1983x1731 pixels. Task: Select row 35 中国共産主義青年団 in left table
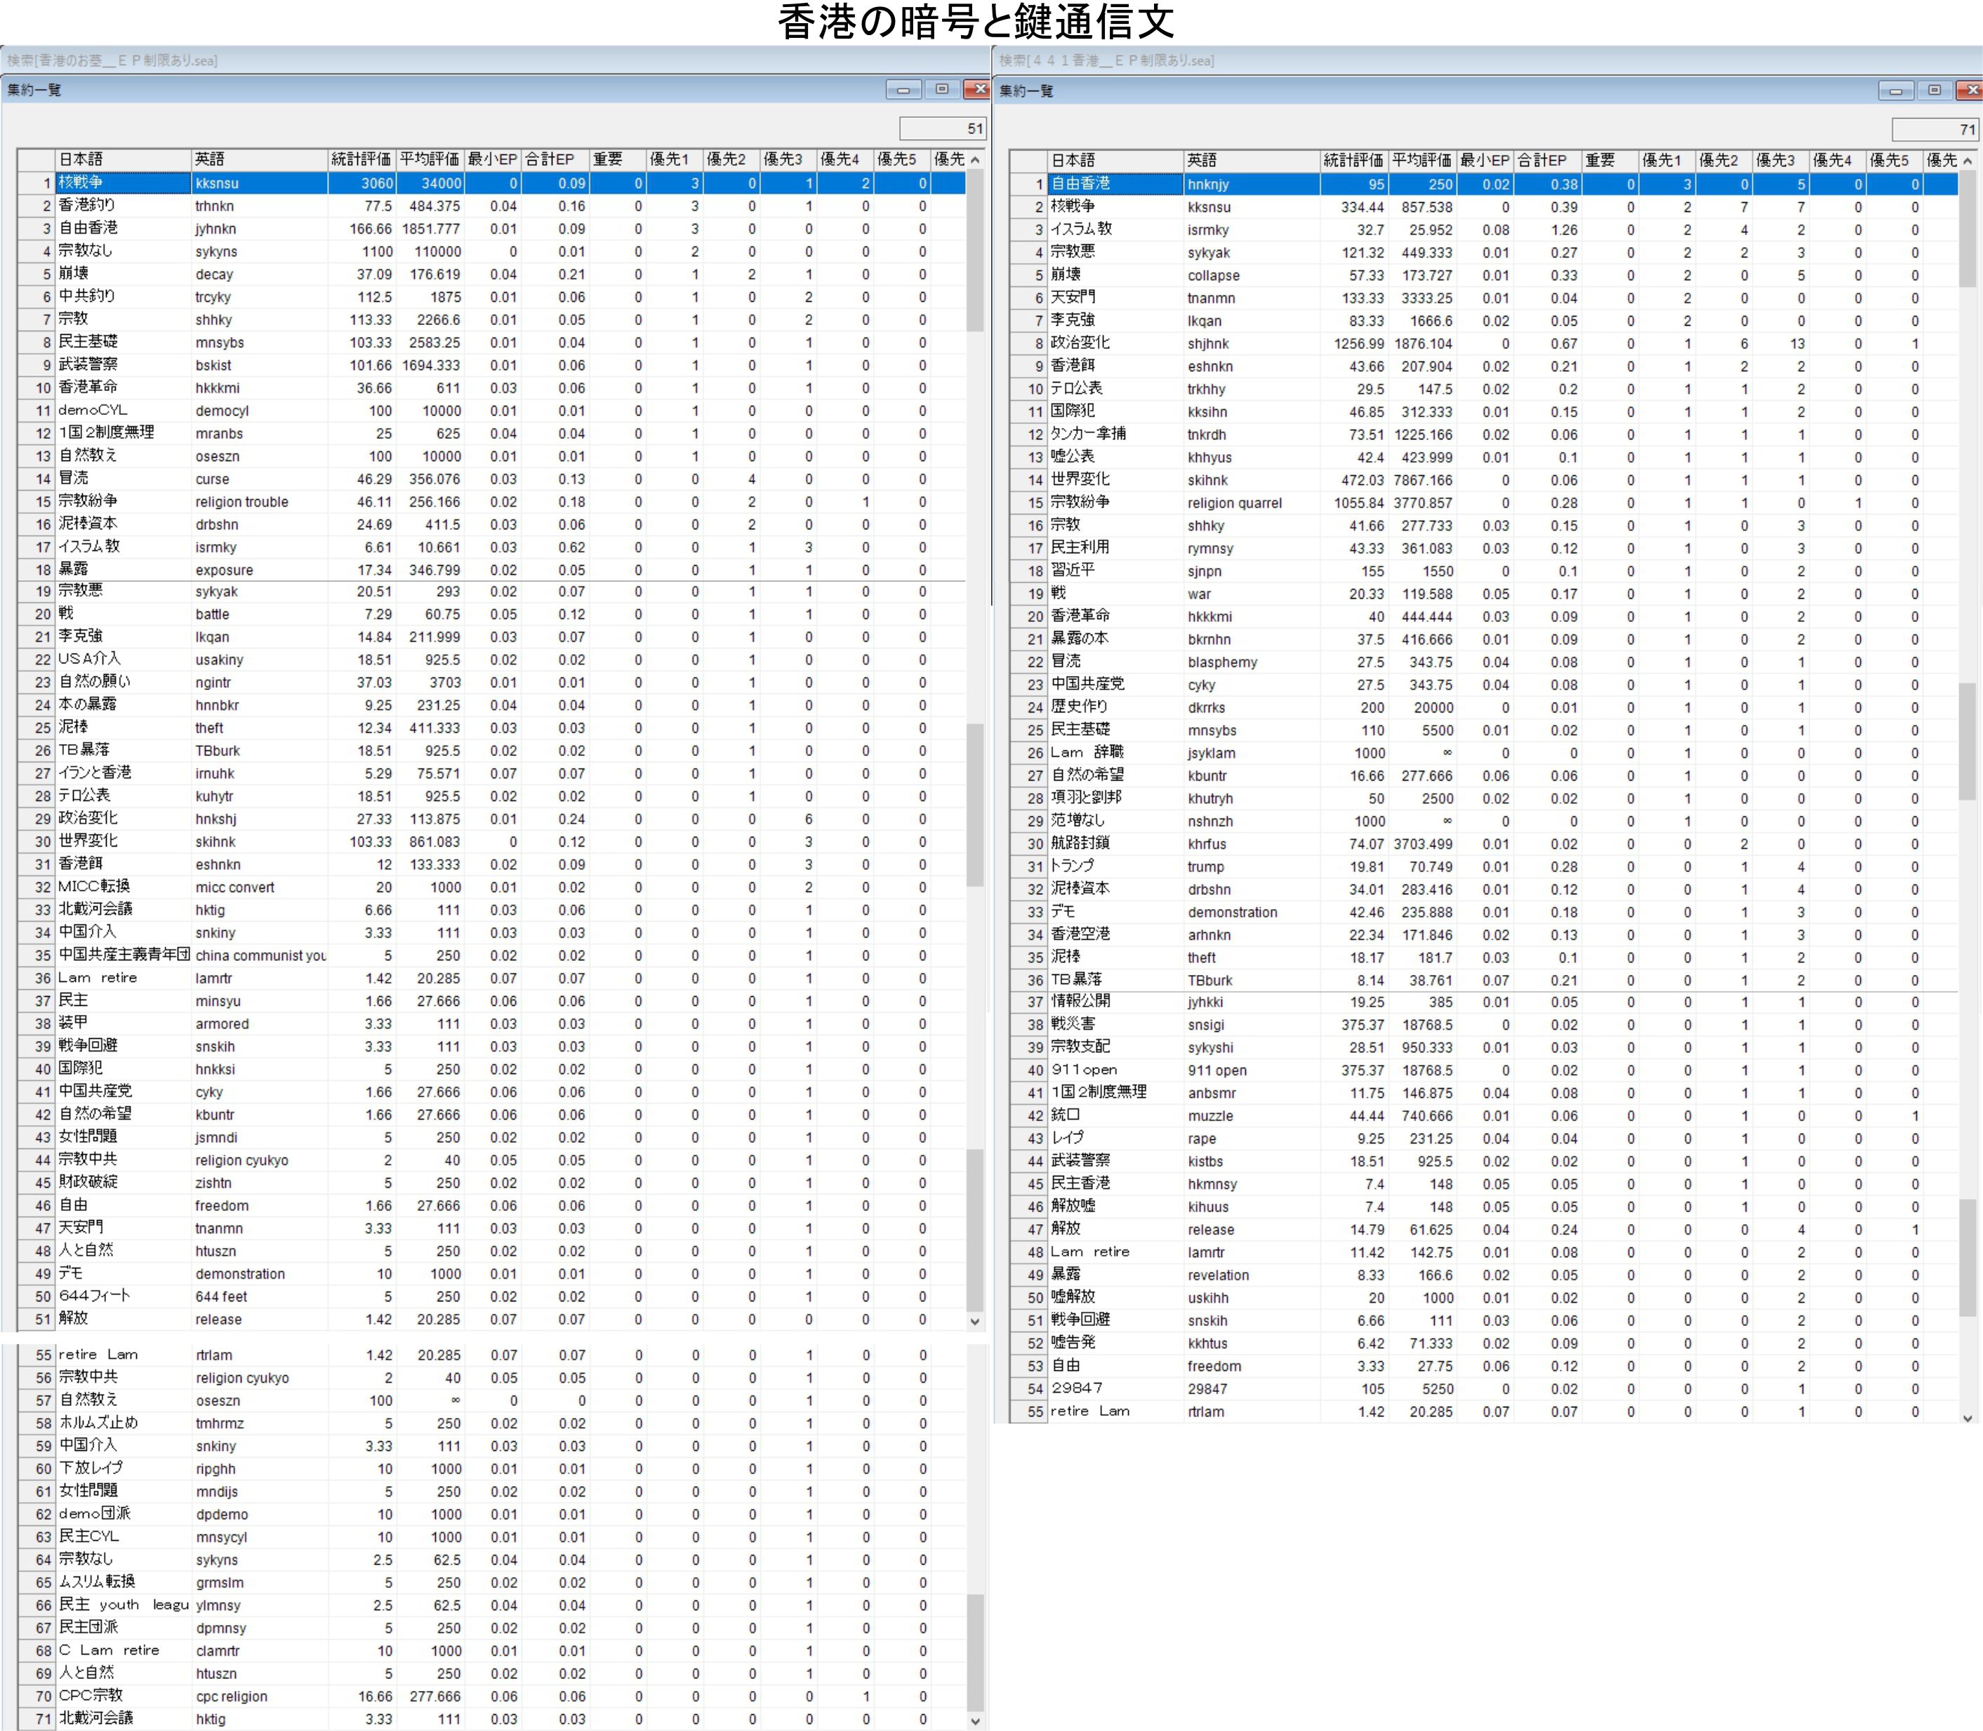pos(123,955)
